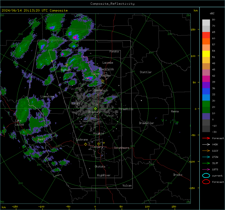Click the yellow 54-51 dBZ swatch
225x210 pixels.
(206, 54)
